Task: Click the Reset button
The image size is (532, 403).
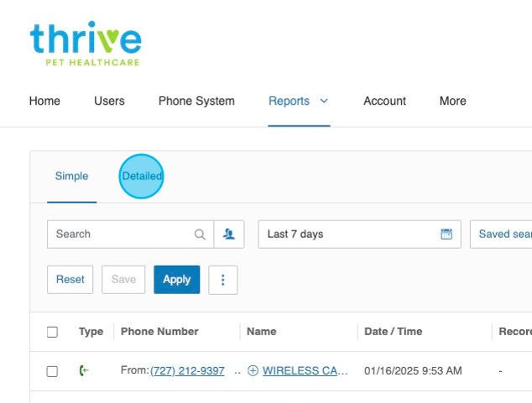Action: pyautogui.click(x=70, y=280)
